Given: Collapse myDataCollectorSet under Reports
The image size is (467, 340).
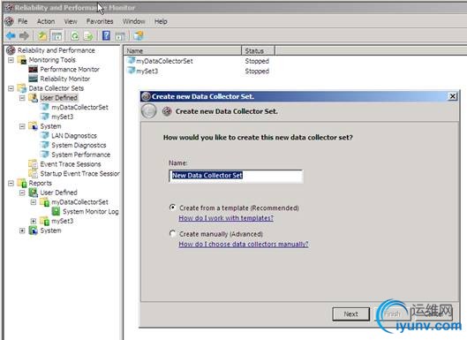Looking at the screenshot, I should [x=34, y=202].
